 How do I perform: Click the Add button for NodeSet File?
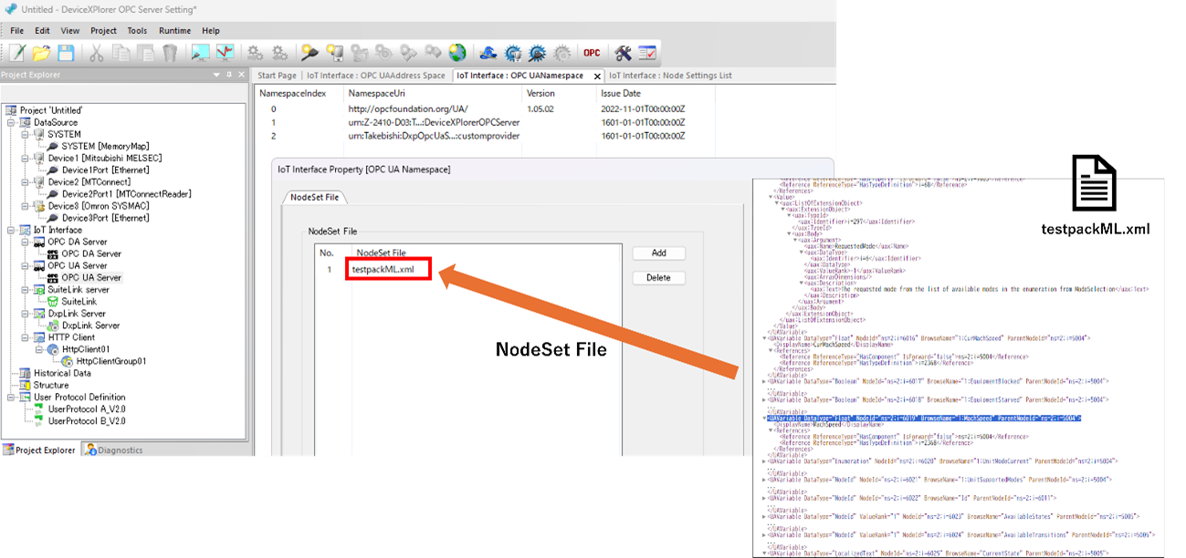point(658,253)
